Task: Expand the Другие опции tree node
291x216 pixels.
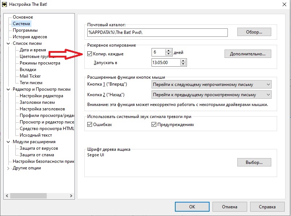Action: click(x=8, y=168)
